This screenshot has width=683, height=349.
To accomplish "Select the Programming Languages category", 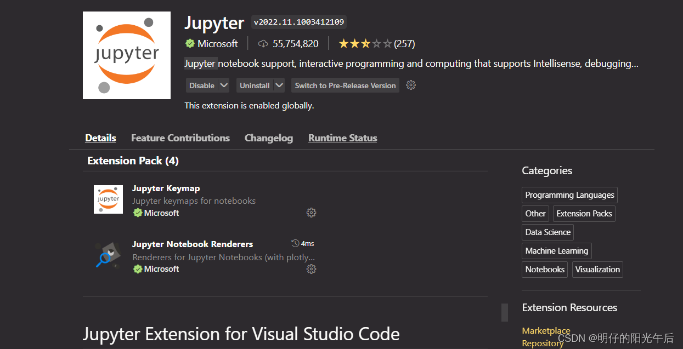I will pos(570,195).
